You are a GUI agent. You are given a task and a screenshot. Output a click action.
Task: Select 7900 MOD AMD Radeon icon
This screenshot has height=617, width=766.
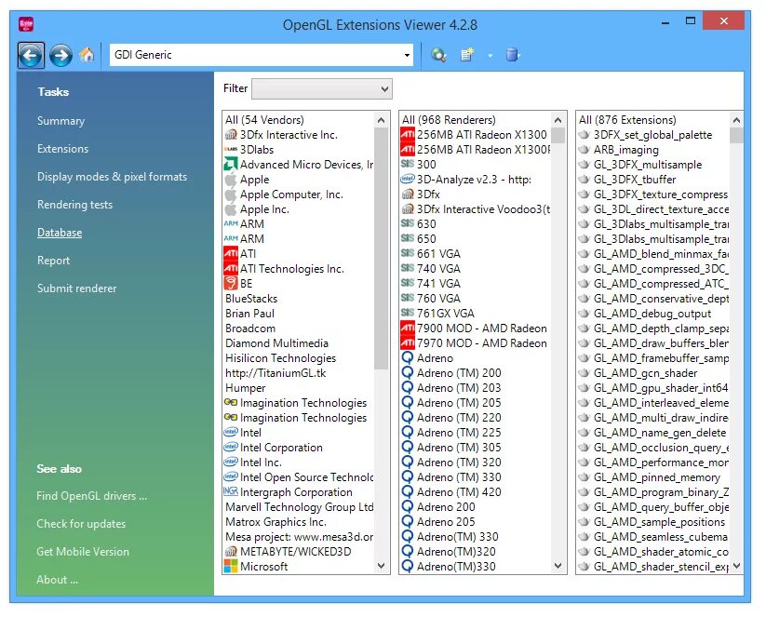point(408,328)
